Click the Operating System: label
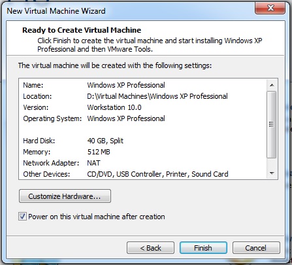Image resolution: width=292 pixels, height=265 pixels. 52,118
